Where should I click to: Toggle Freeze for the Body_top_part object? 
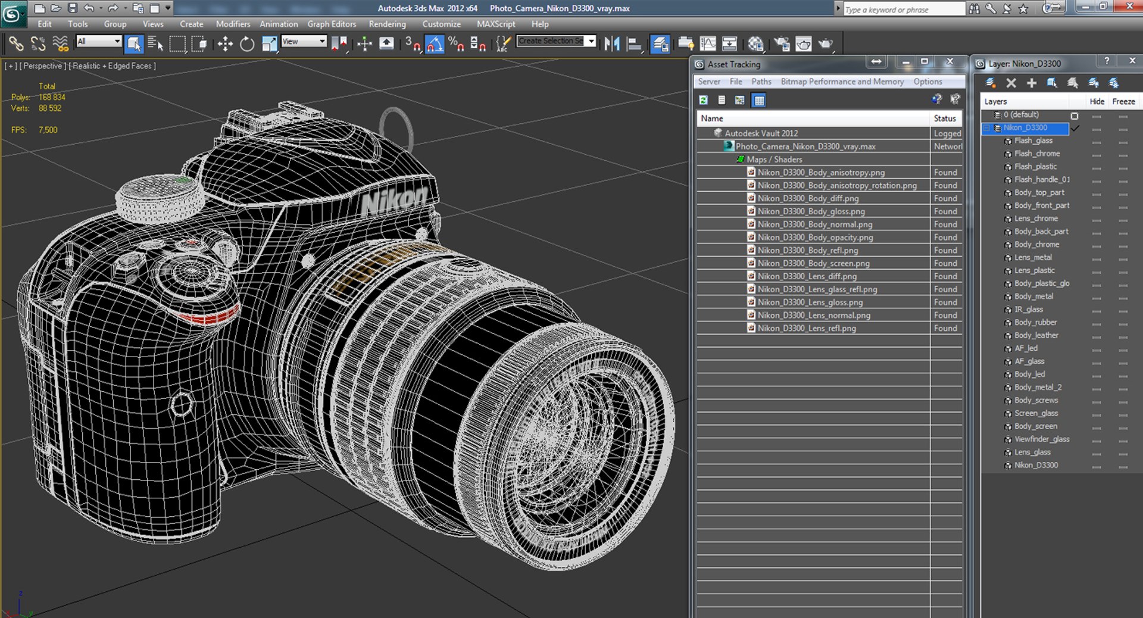(1123, 193)
